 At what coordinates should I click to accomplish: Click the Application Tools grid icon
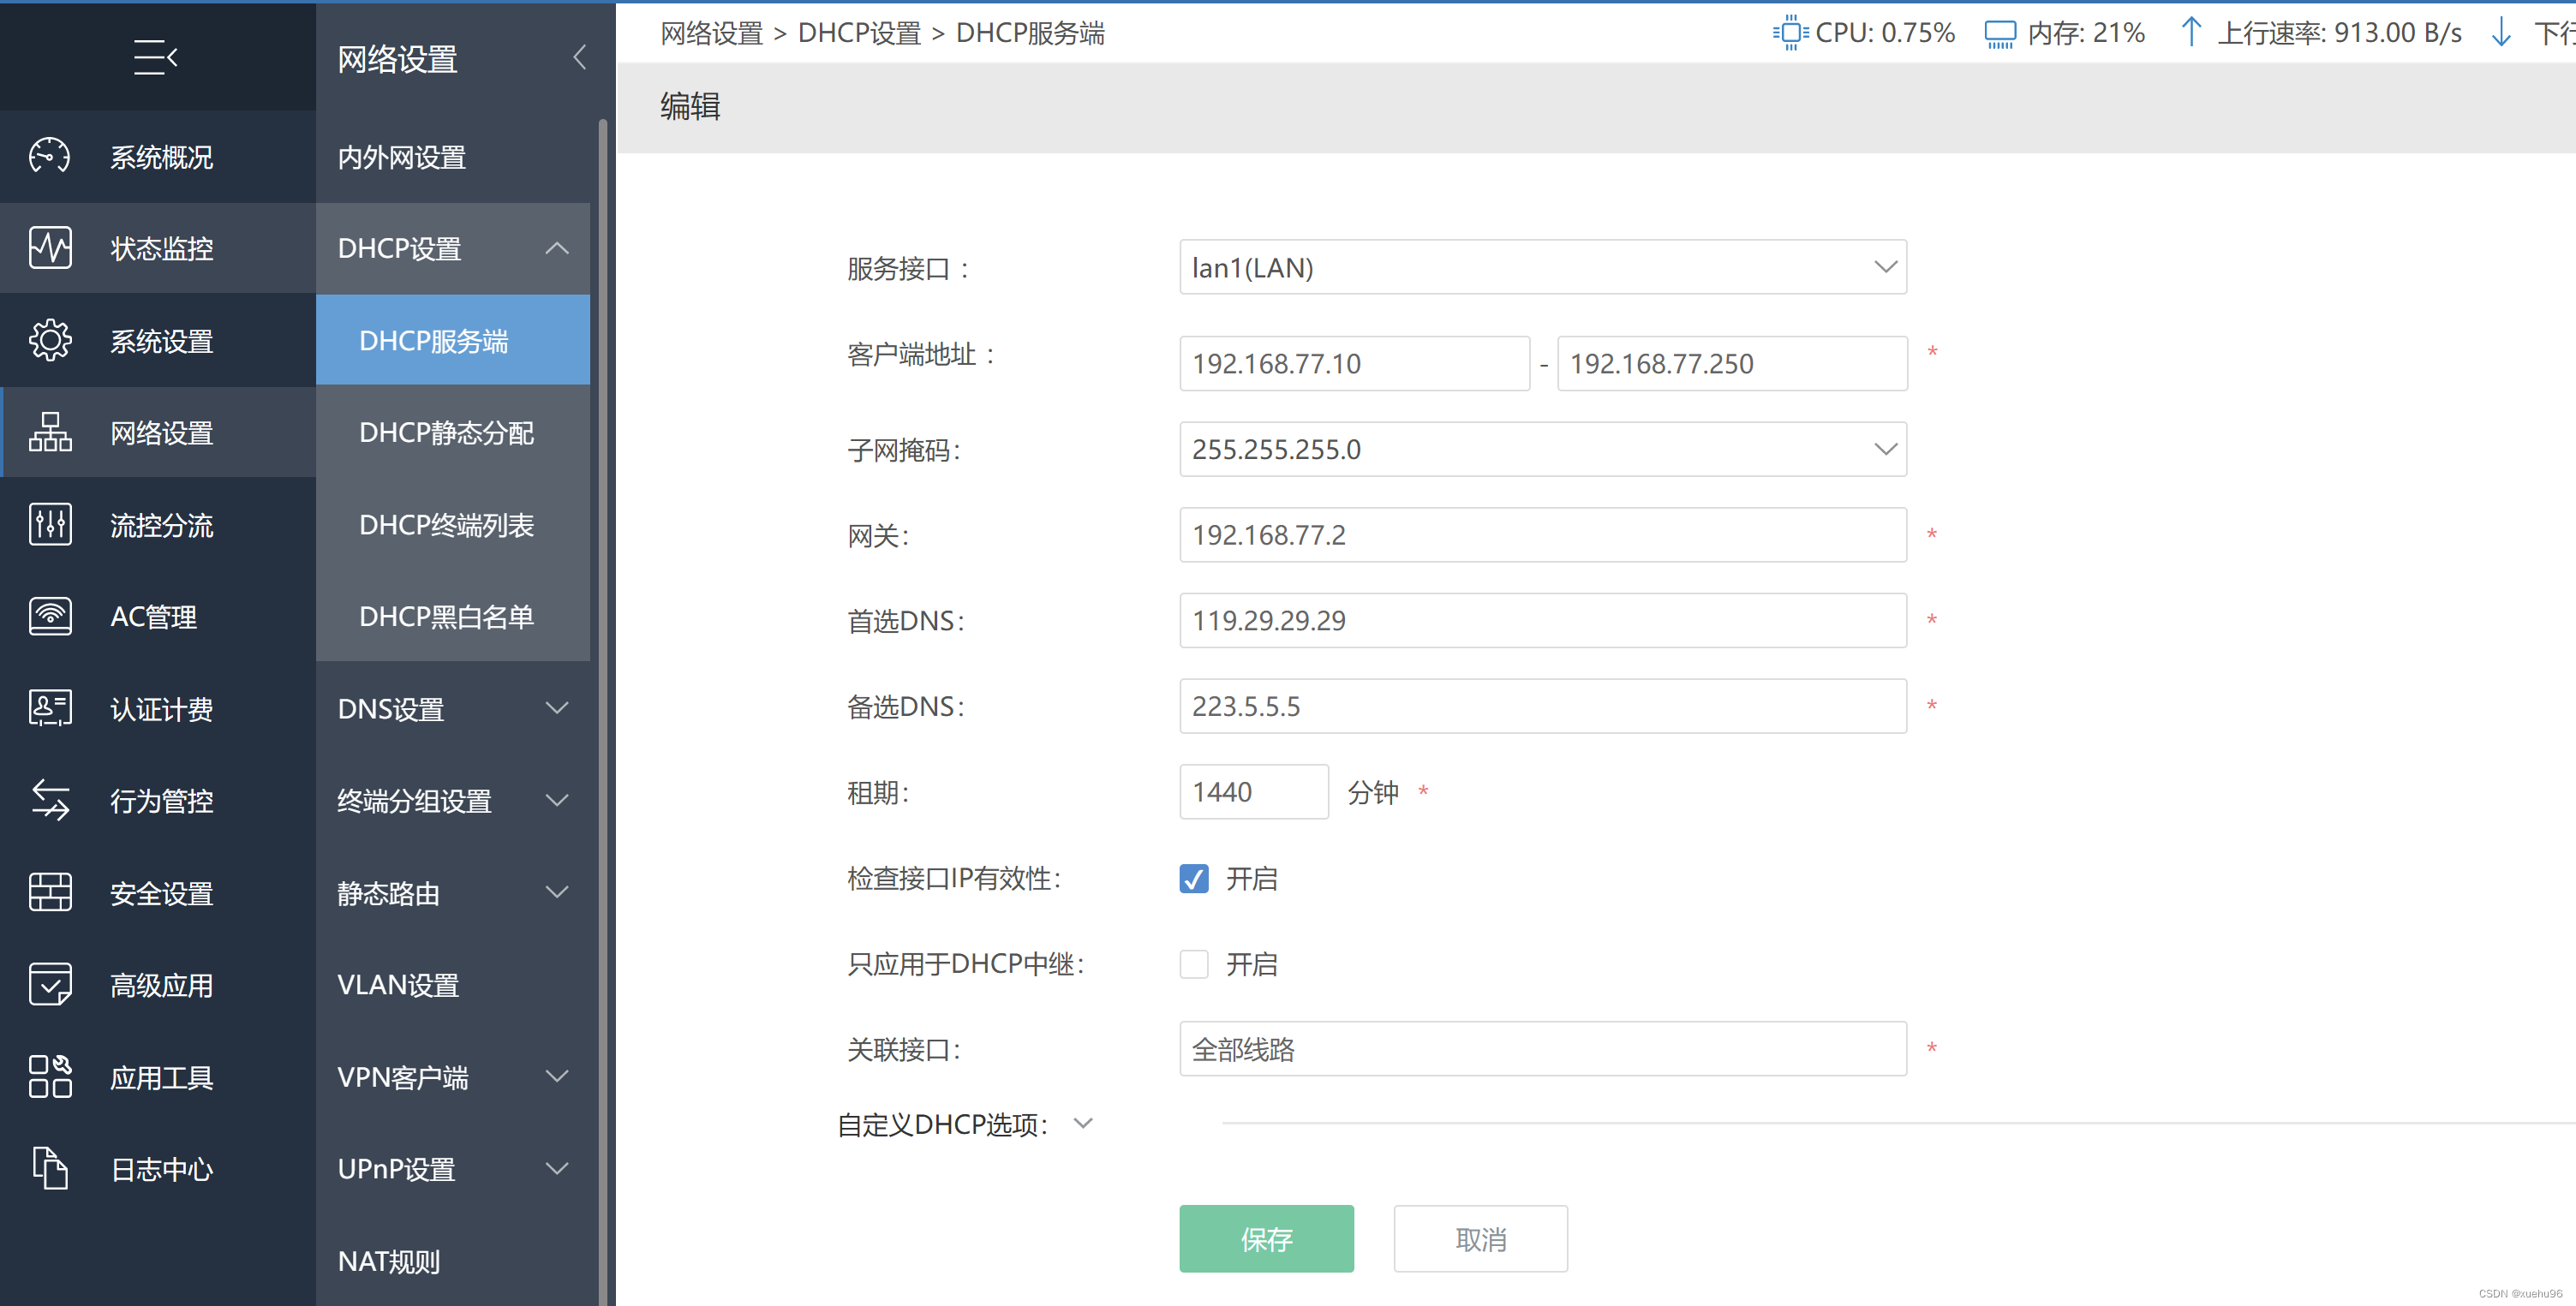[49, 1077]
